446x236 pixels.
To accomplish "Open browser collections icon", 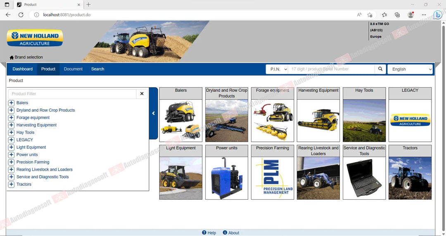I will 397,15.
